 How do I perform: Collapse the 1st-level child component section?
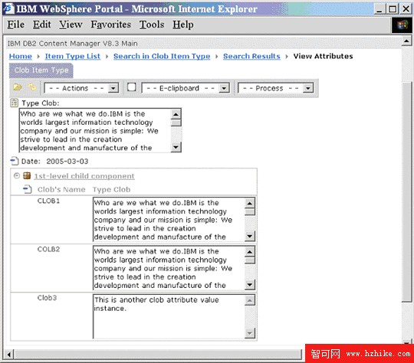coord(17,175)
